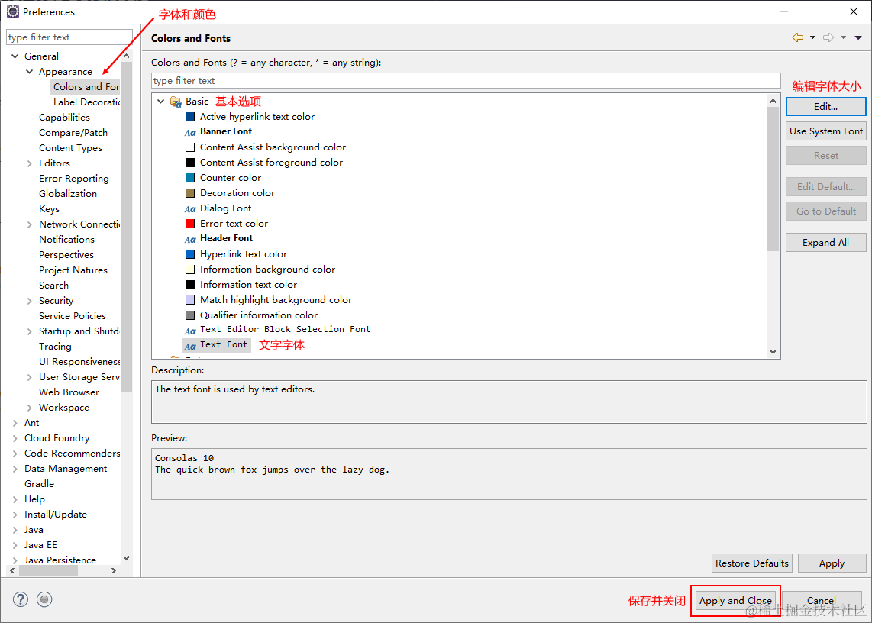Pick the Match highlight background color swatch
The image size is (872, 623).
189,300
